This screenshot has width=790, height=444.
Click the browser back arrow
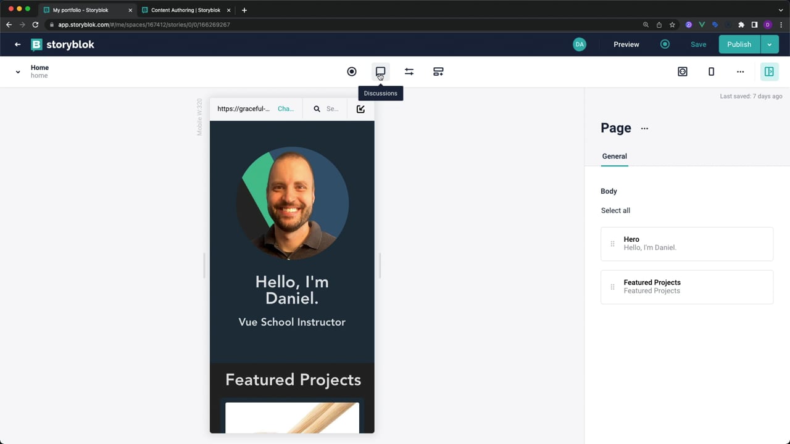coord(9,25)
